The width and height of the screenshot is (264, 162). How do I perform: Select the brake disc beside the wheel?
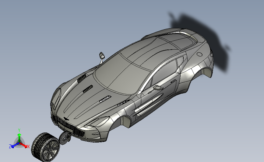[x=65, y=138]
